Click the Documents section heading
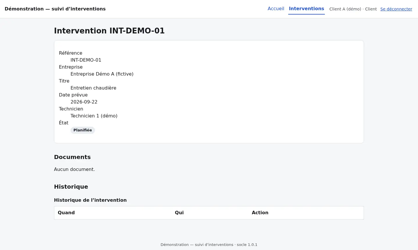Viewport: 418px width, 250px height. click(x=72, y=157)
